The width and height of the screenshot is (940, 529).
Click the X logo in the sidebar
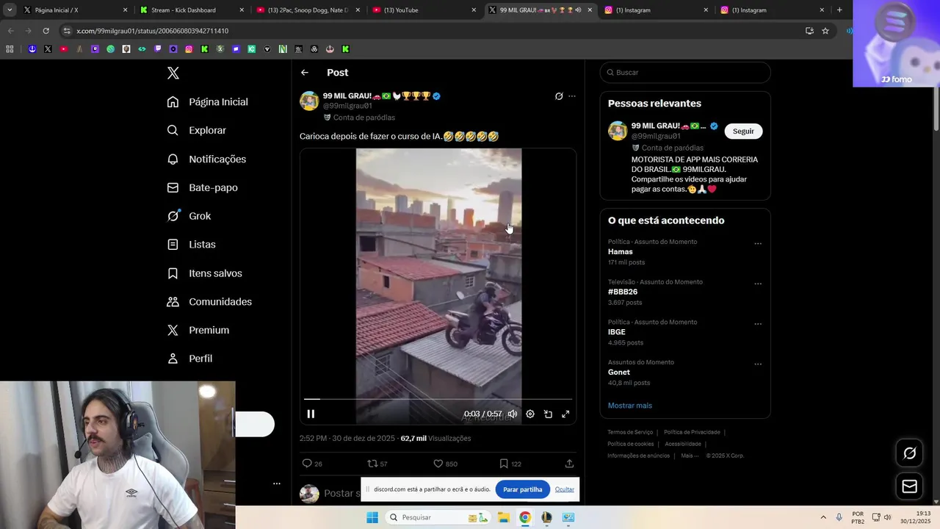coord(173,73)
